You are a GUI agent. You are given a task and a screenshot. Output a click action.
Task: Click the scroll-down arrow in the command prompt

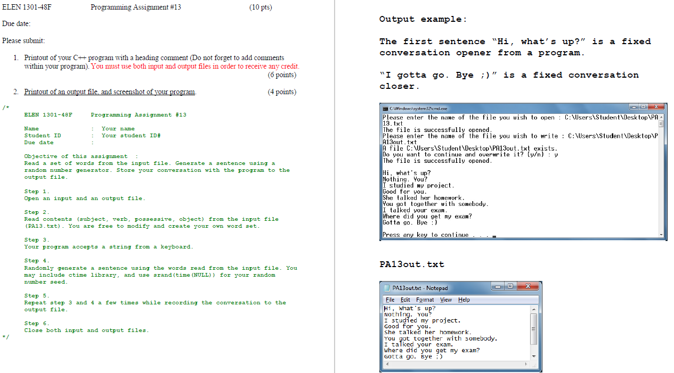click(x=662, y=234)
